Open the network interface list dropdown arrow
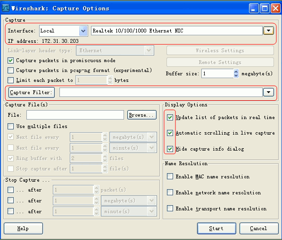The image size is (282, 240). coord(268,31)
